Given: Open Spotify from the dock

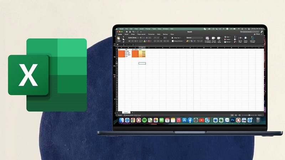Looking at the screenshot, I should tap(144, 120).
